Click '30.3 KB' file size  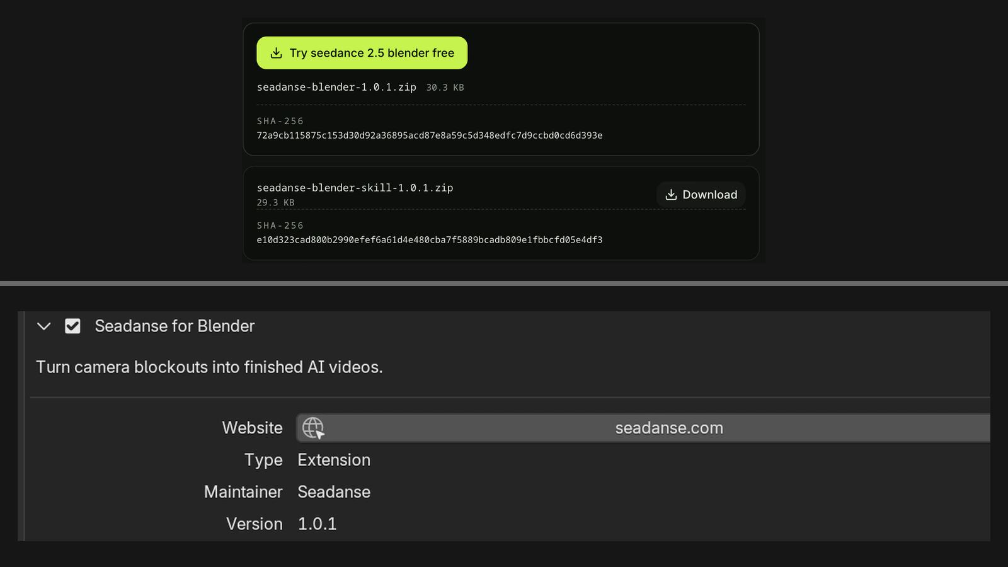pos(445,88)
